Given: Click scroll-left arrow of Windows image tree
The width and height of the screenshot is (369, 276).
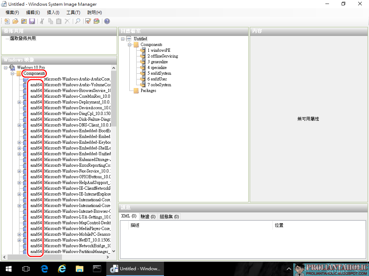Looking at the screenshot, I should (x=4, y=257).
